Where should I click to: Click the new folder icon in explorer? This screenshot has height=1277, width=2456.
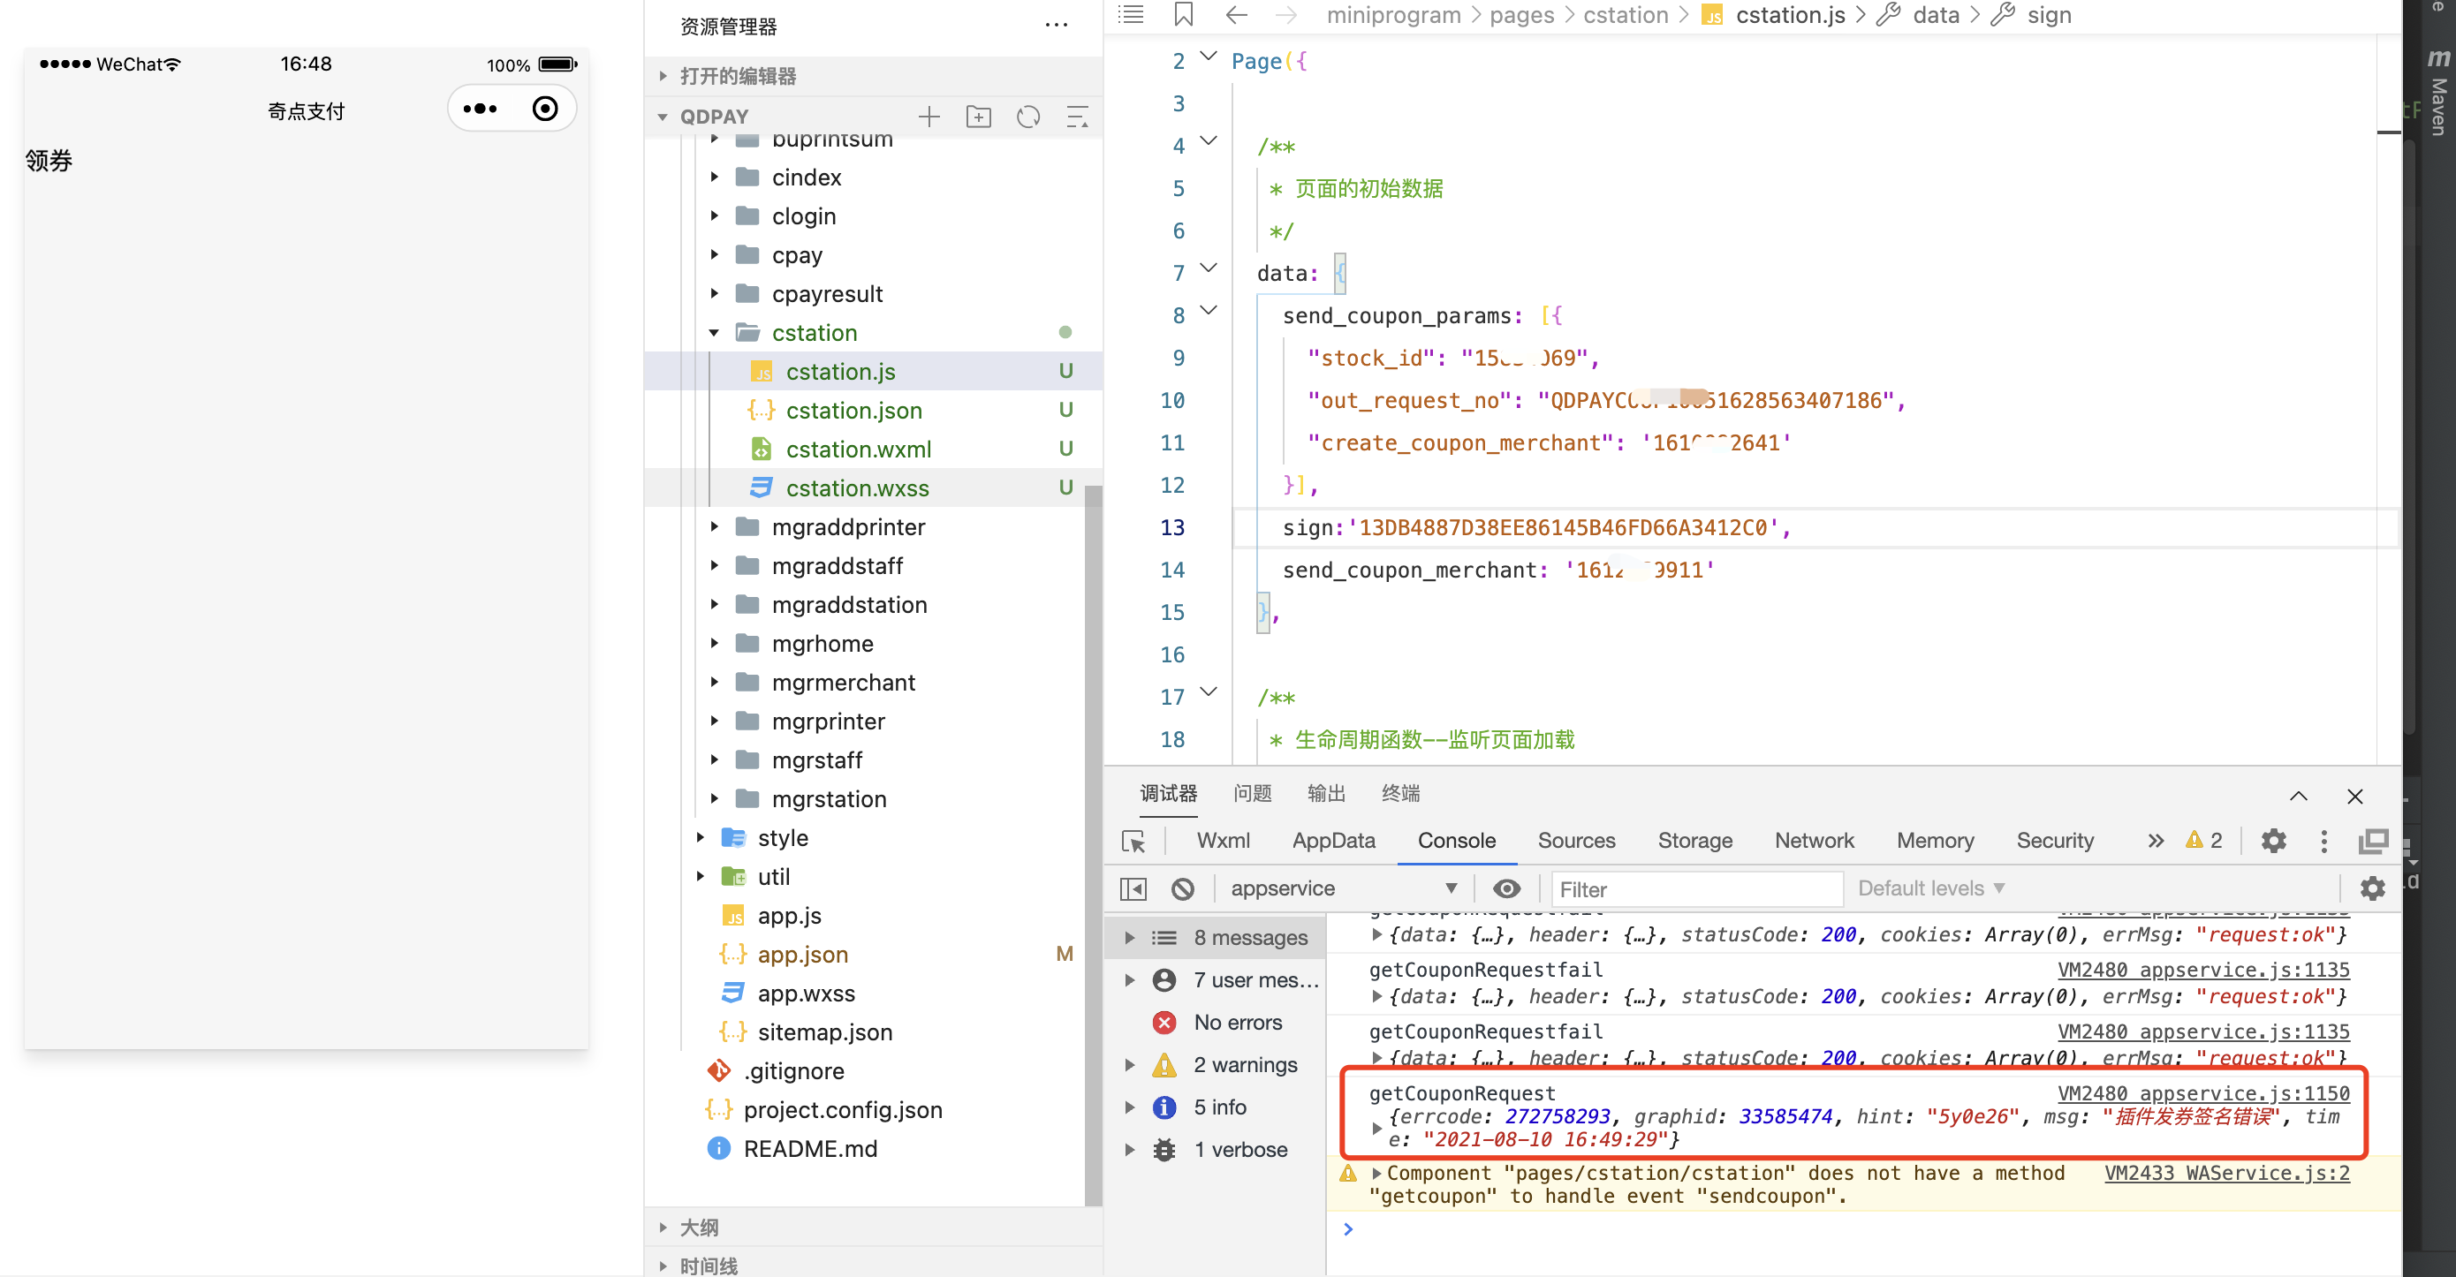click(x=978, y=117)
